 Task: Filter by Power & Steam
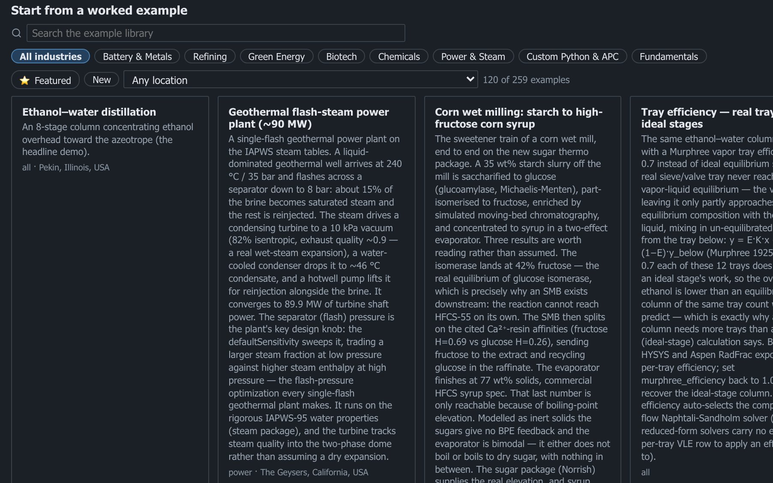pyautogui.click(x=473, y=57)
